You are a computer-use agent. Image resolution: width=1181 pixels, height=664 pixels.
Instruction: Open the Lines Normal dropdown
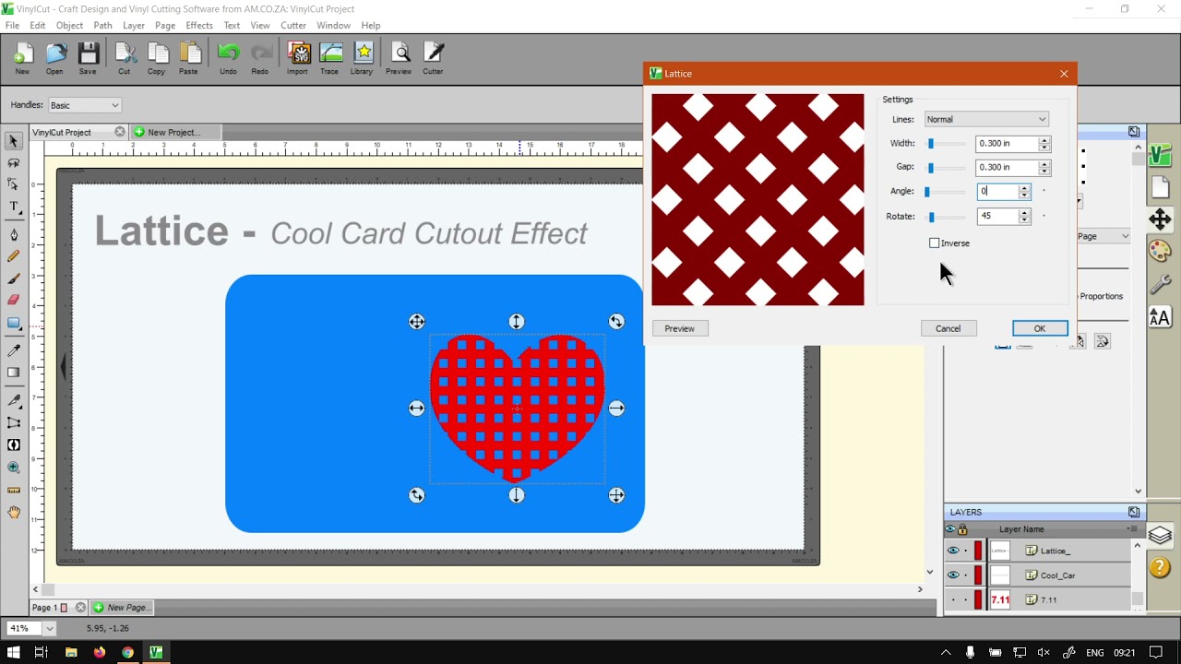click(986, 119)
